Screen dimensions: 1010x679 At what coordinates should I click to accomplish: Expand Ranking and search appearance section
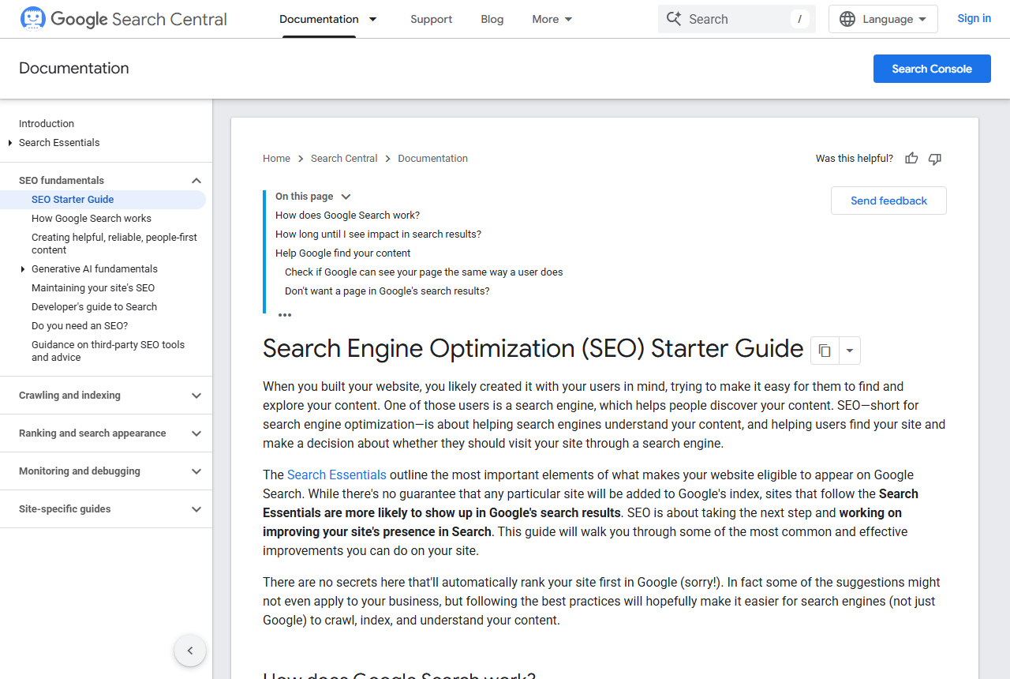(x=196, y=433)
